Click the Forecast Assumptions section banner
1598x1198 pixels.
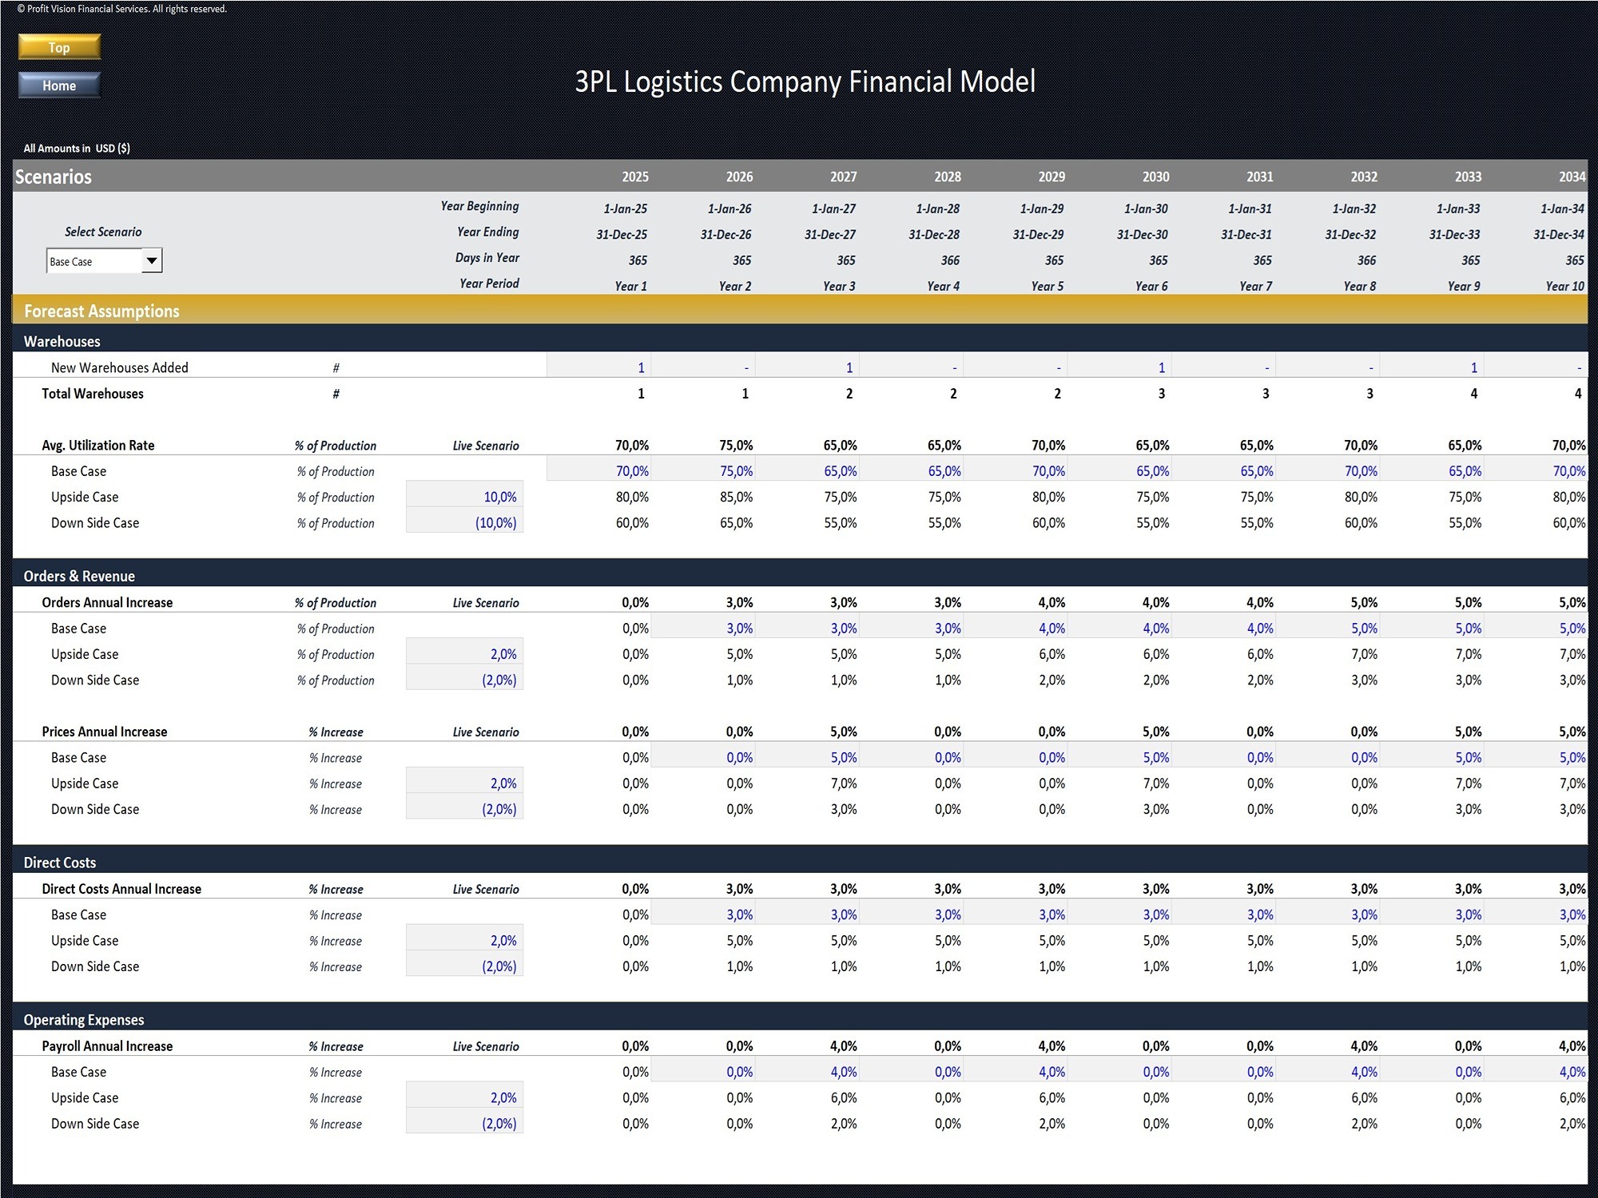(x=800, y=310)
